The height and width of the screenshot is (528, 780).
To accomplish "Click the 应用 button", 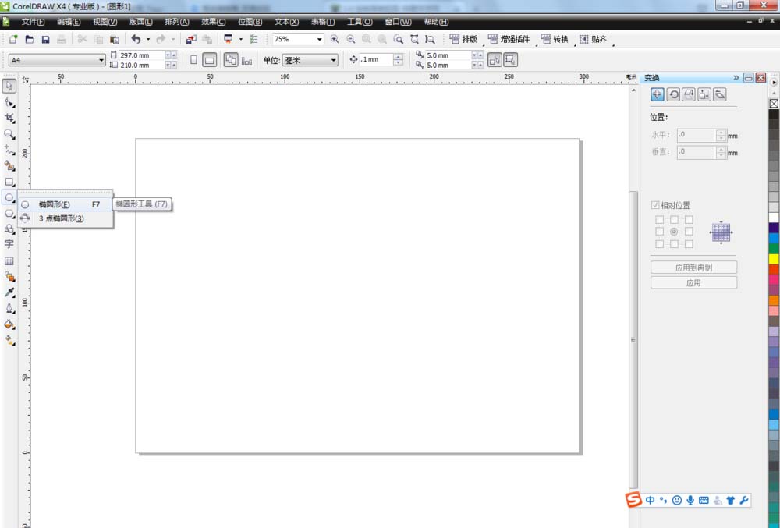I will [693, 283].
